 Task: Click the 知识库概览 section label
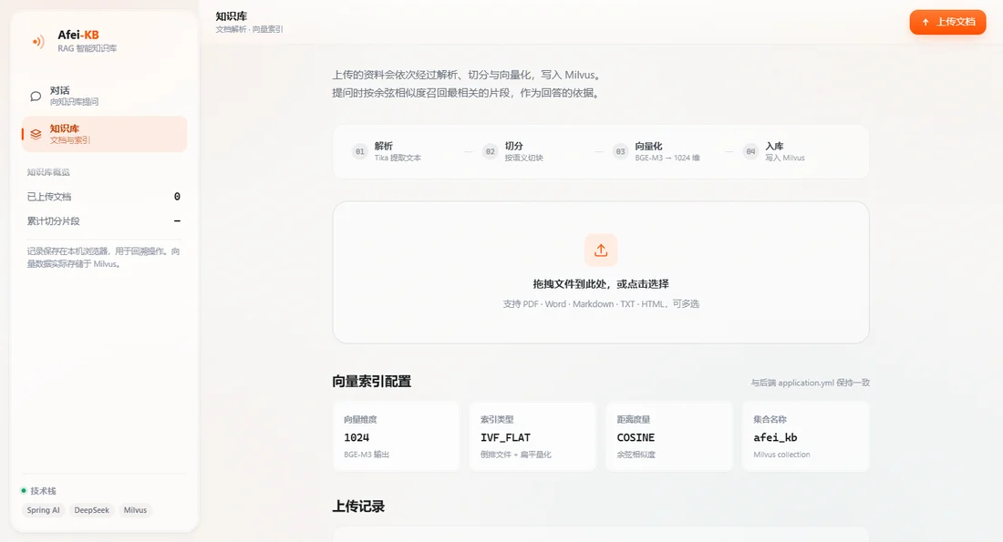pyautogui.click(x=48, y=172)
